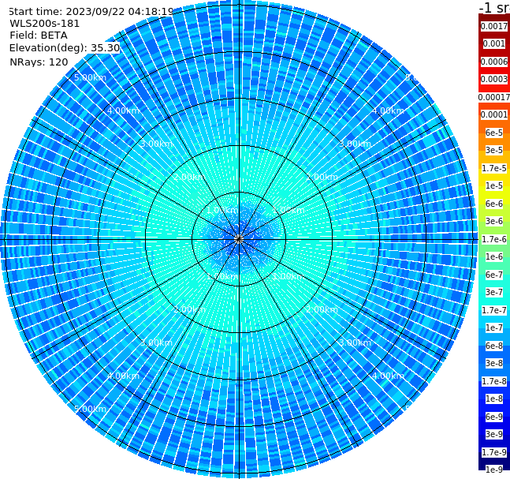Select the 1.7e-5 colorbar label
Image resolution: width=510 pixels, height=479 pixels.
click(494, 168)
